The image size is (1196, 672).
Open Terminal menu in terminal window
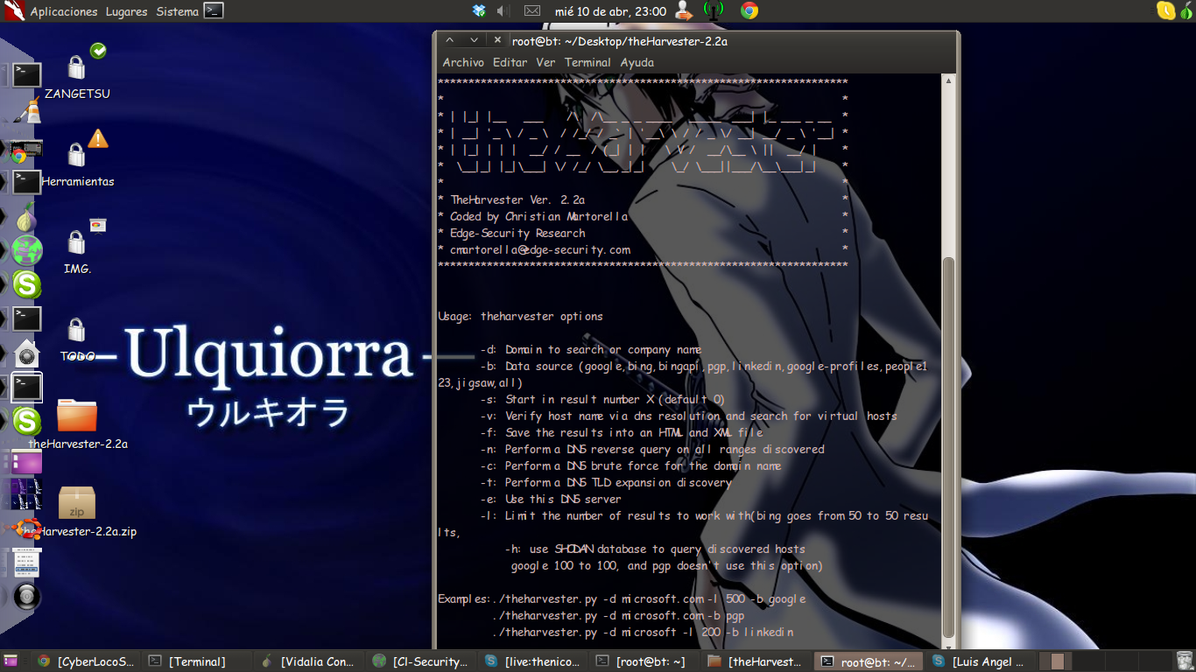pos(587,62)
